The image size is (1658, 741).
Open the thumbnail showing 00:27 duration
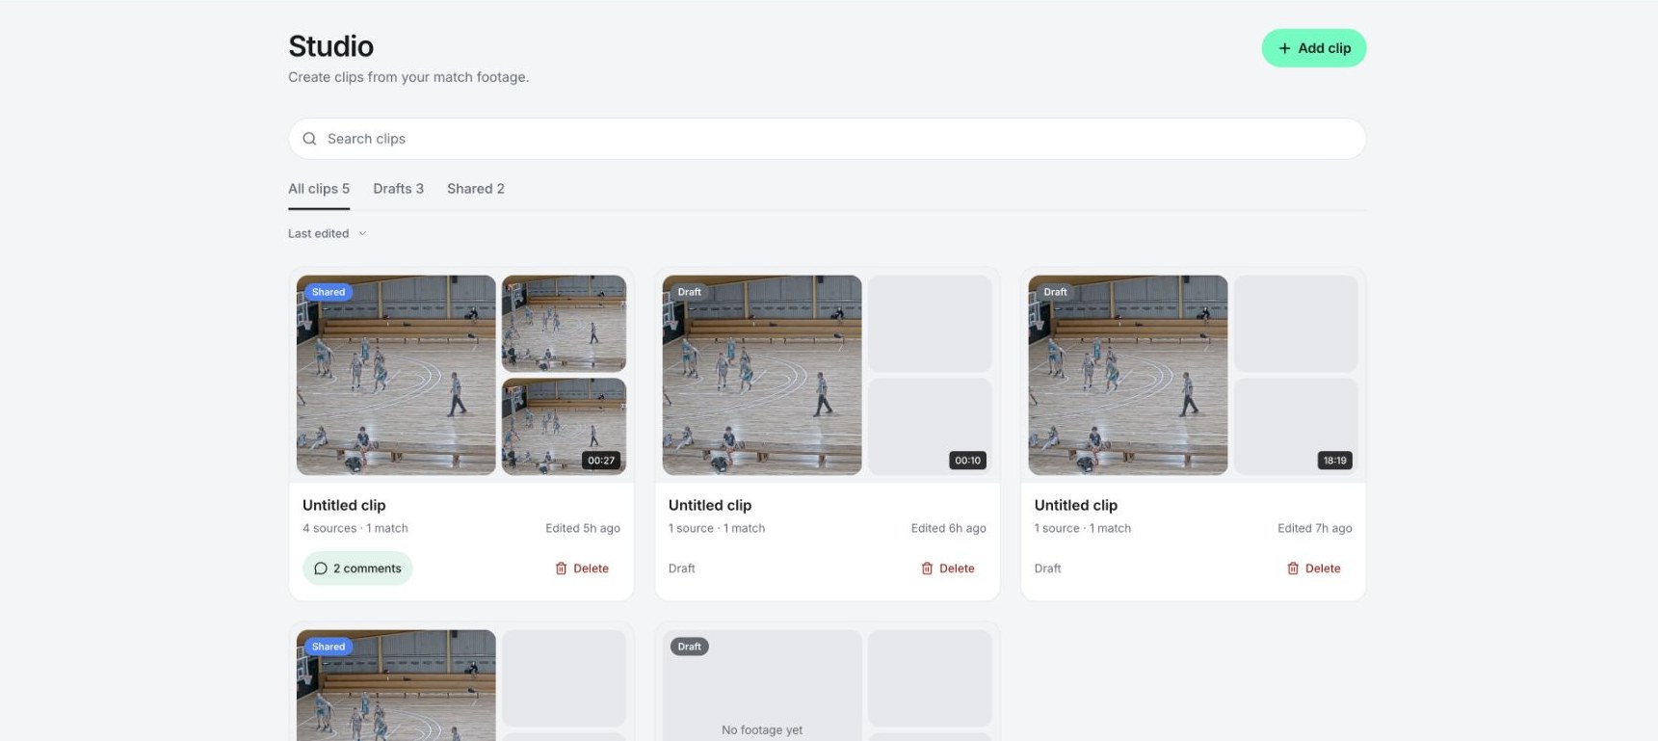[564, 426]
